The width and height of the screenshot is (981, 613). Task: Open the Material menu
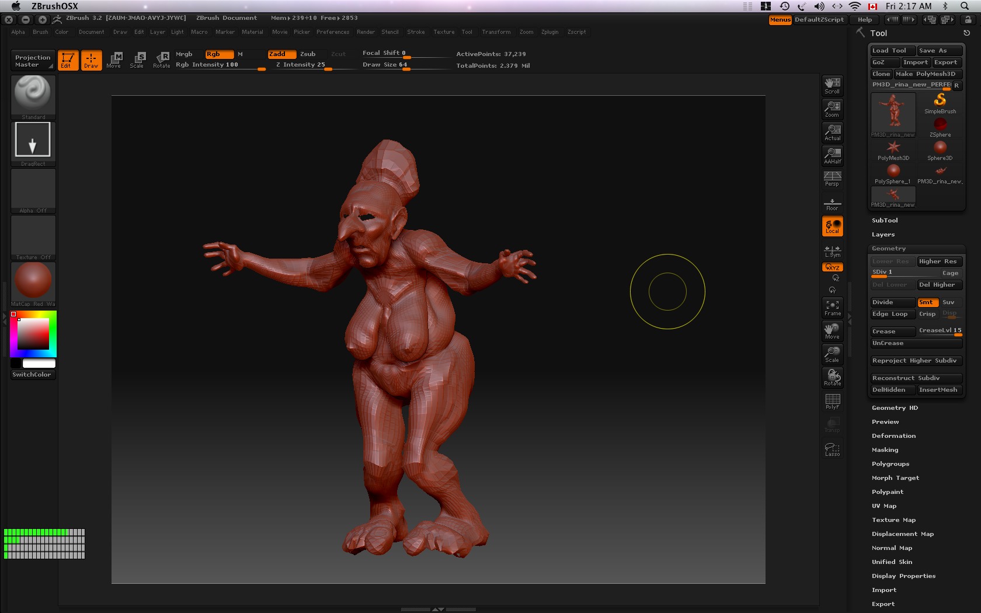(252, 32)
